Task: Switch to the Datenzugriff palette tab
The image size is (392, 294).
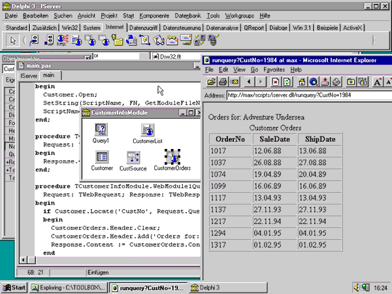Action: (x=144, y=27)
